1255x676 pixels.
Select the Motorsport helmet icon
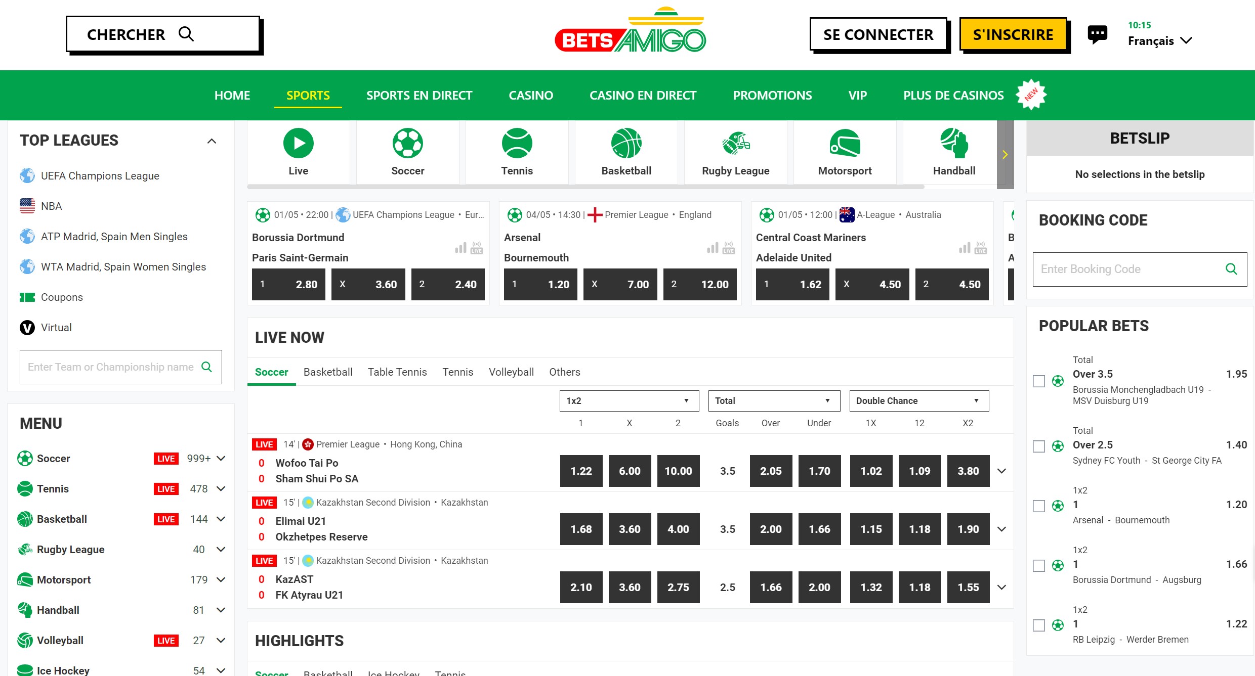click(845, 143)
